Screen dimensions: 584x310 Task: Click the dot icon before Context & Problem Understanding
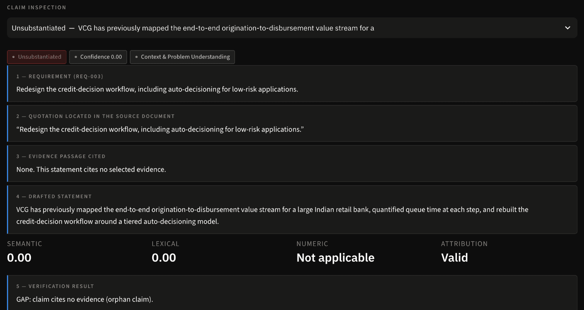point(136,57)
